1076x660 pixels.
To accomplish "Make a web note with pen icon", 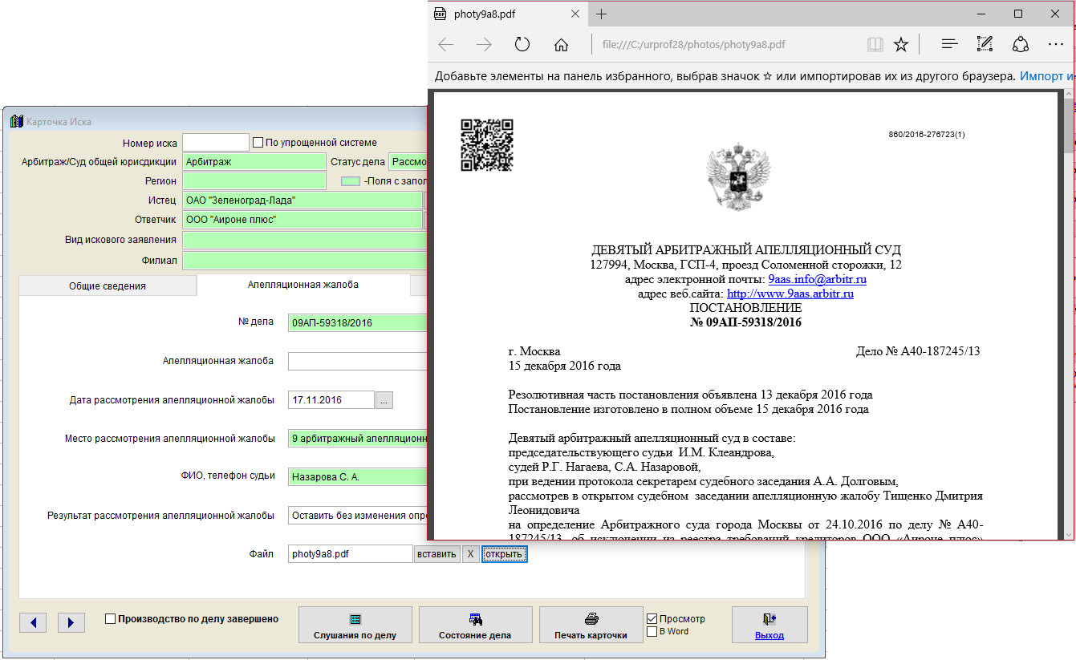I will (985, 44).
